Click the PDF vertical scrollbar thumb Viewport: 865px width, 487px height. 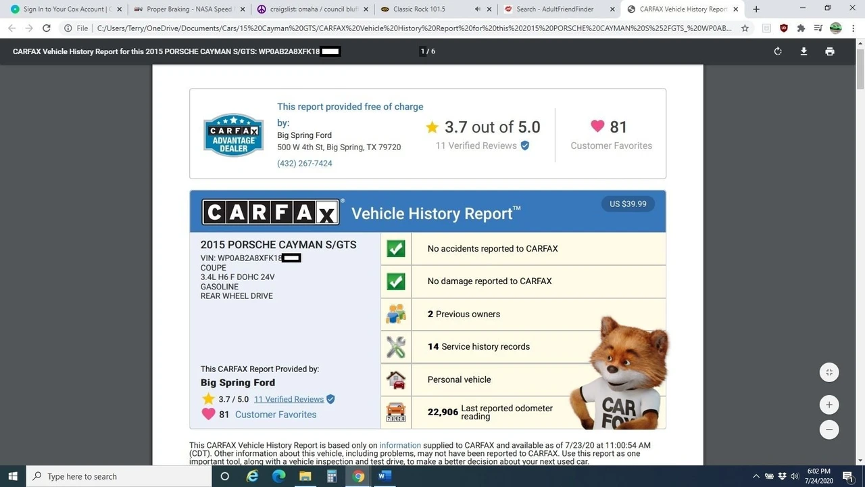tap(860, 68)
